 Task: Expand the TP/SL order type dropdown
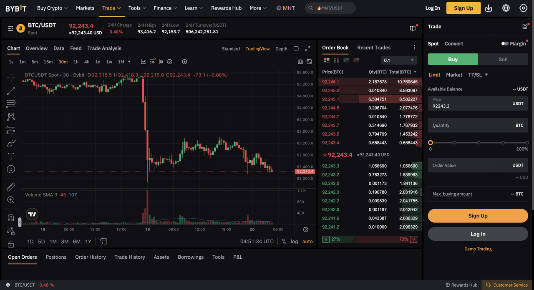point(478,75)
